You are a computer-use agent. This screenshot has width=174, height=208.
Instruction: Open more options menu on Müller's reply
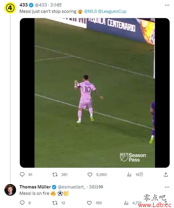pos(167,187)
